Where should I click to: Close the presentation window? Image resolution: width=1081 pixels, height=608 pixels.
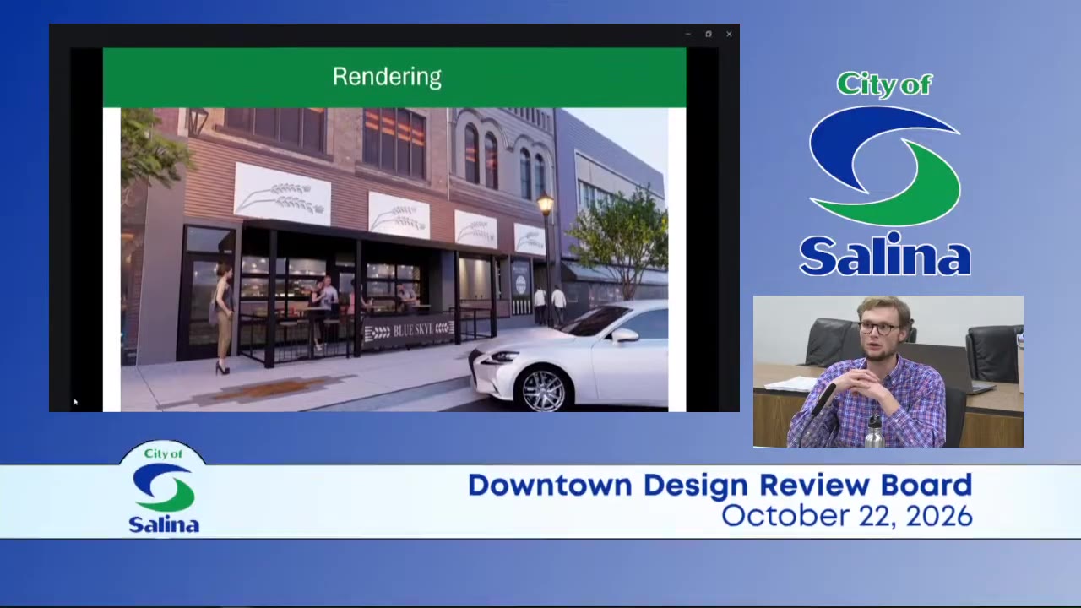[729, 35]
